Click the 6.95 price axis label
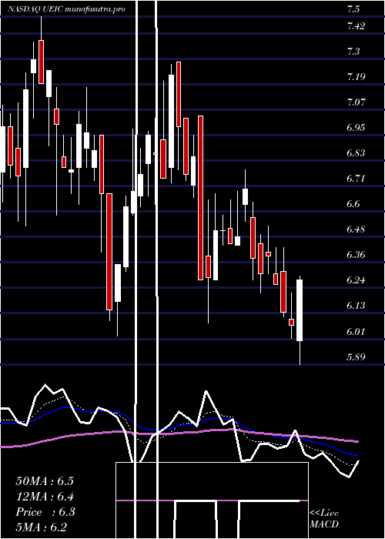The height and width of the screenshot is (539, 385). (x=356, y=128)
